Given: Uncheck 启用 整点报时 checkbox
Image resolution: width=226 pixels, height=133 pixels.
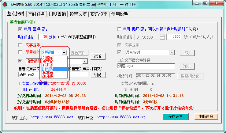Looking at the screenshot, I should 20,29.
